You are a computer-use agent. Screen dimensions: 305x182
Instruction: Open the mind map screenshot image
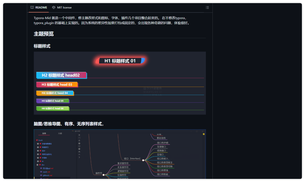tap(120, 154)
